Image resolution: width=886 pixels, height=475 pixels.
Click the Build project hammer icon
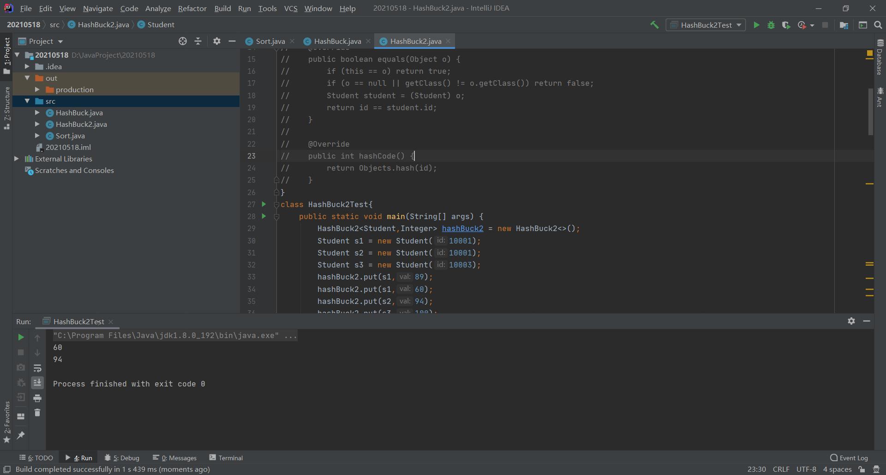654,25
